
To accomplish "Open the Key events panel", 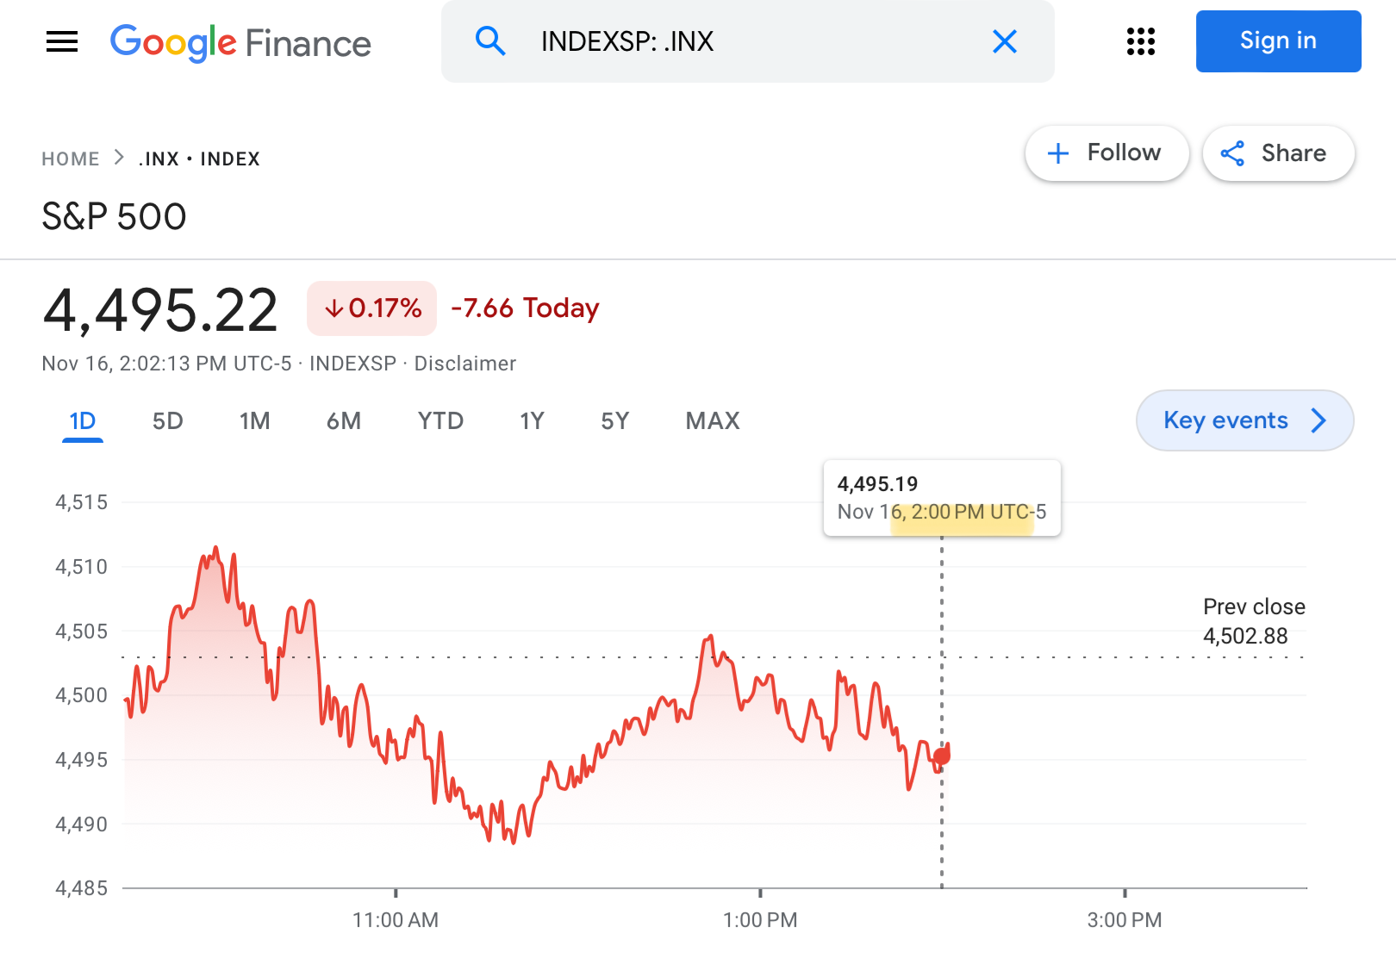I will 1245,420.
